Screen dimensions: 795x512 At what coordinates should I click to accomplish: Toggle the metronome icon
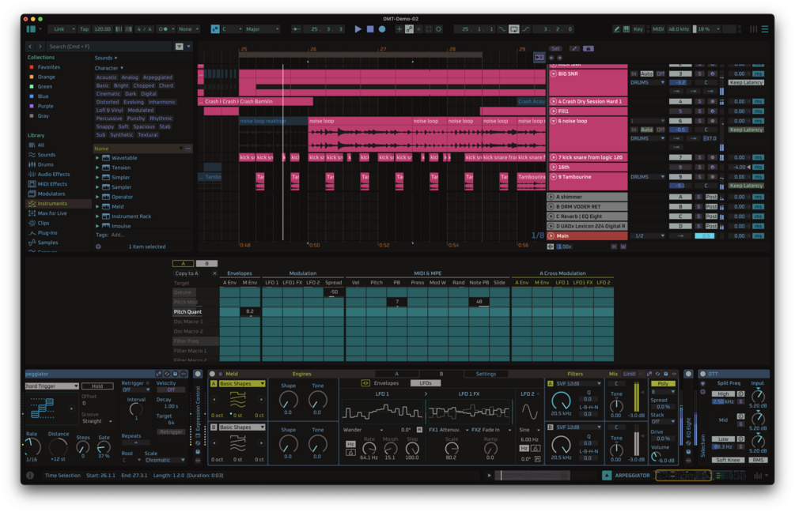click(x=163, y=29)
